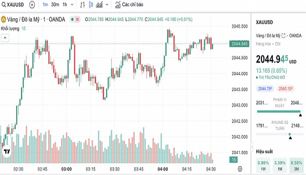The image size is (306, 175).
Task: Select the 1h timeframe
Action: [65, 5]
